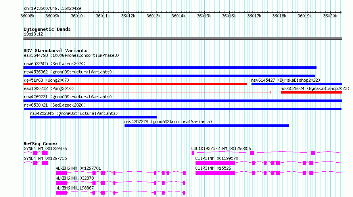Click the 36014k ruler tick label
Image resolution: width=353 pixels, height=197 pixels.
[178, 16]
